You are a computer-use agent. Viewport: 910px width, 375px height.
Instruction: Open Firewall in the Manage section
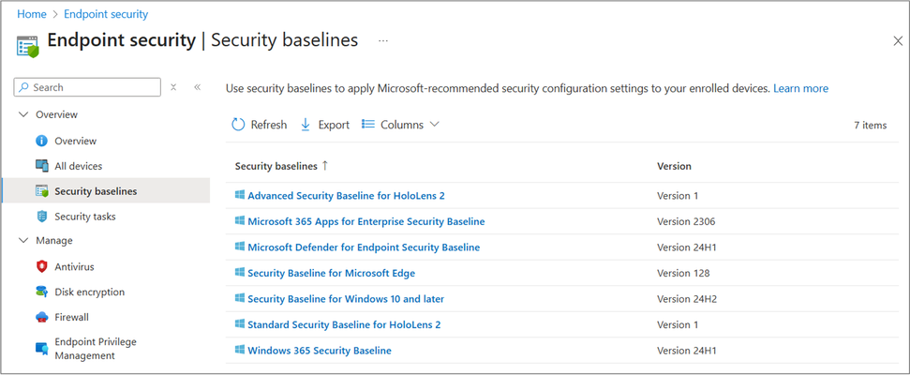click(71, 318)
